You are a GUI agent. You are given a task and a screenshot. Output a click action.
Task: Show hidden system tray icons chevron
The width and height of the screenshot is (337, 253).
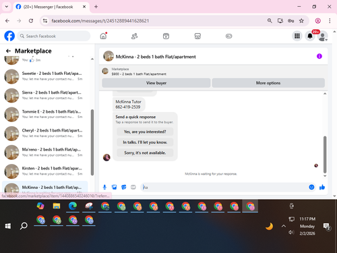click(284, 226)
